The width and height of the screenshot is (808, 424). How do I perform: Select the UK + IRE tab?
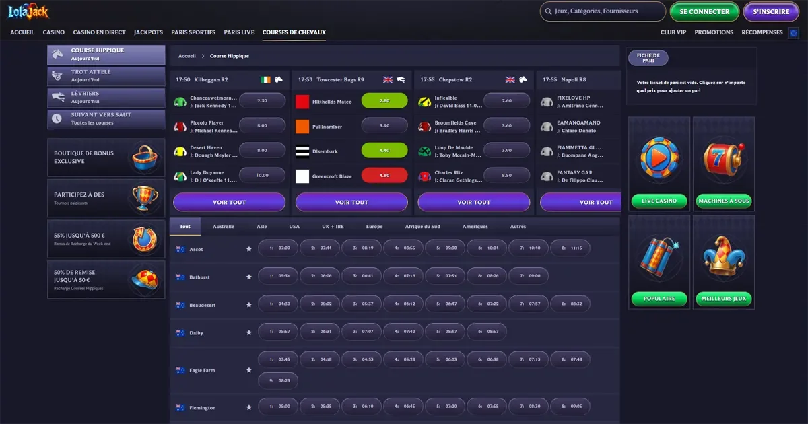332,227
